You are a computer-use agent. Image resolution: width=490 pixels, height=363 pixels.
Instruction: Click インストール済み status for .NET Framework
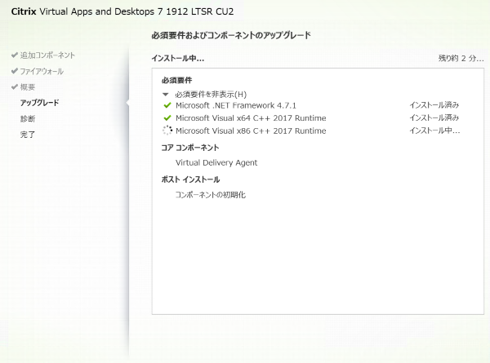point(434,105)
